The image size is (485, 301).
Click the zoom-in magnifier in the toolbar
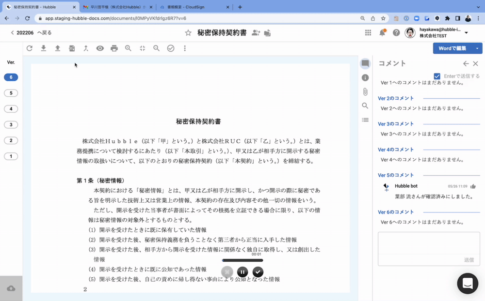tap(128, 48)
